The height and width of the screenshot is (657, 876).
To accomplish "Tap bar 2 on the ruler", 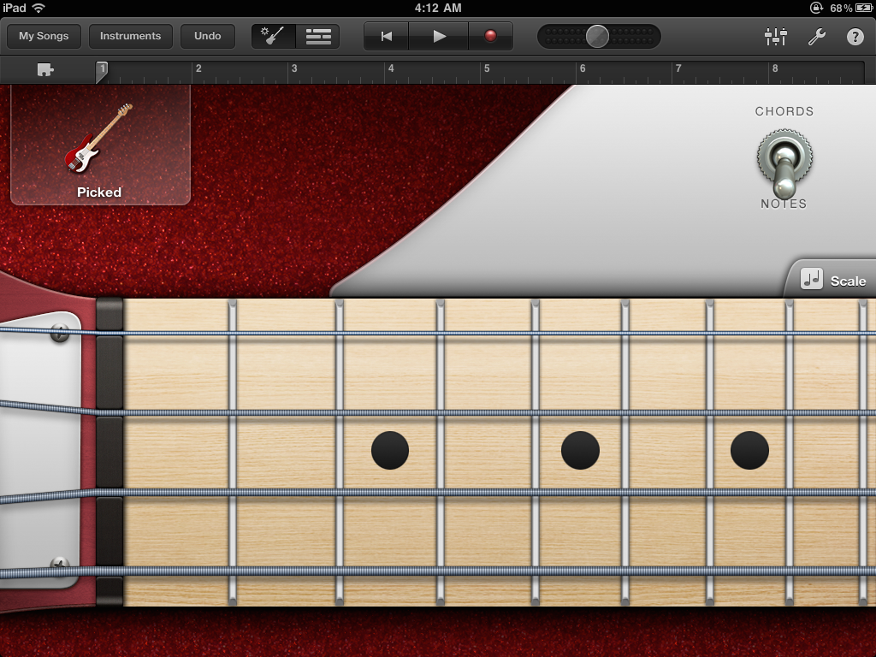I will pos(198,68).
